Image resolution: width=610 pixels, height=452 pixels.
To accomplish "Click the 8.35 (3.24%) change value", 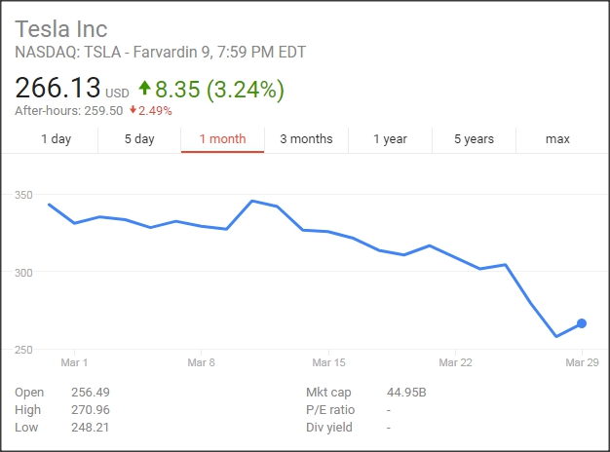I will click(x=220, y=90).
